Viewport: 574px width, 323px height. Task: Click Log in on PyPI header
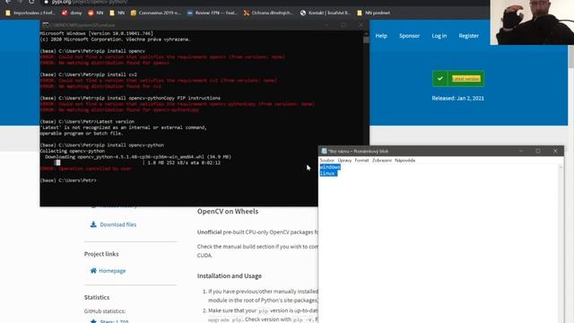click(439, 36)
